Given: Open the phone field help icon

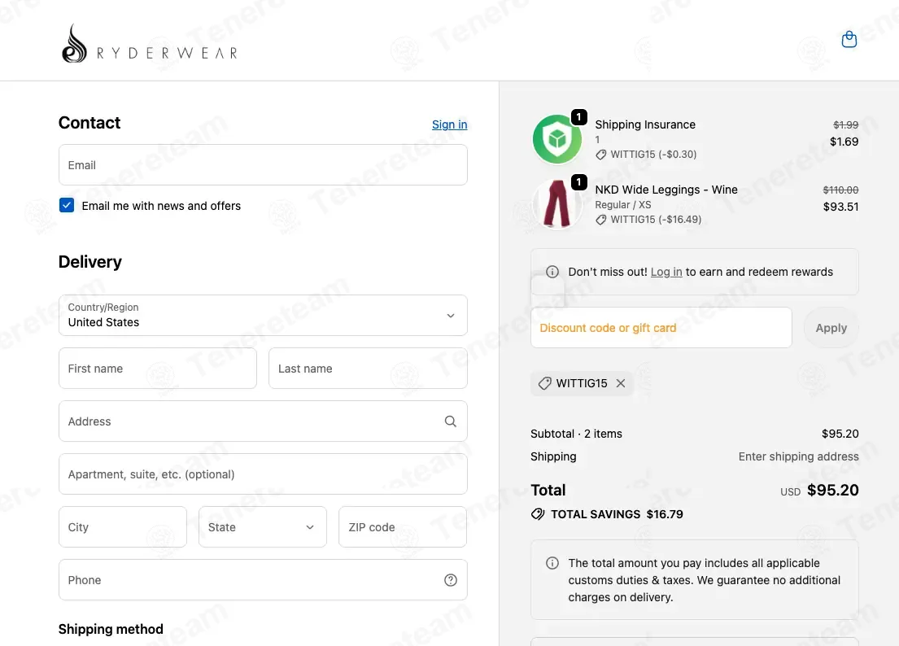Looking at the screenshot, I should (x=451, y=580).
